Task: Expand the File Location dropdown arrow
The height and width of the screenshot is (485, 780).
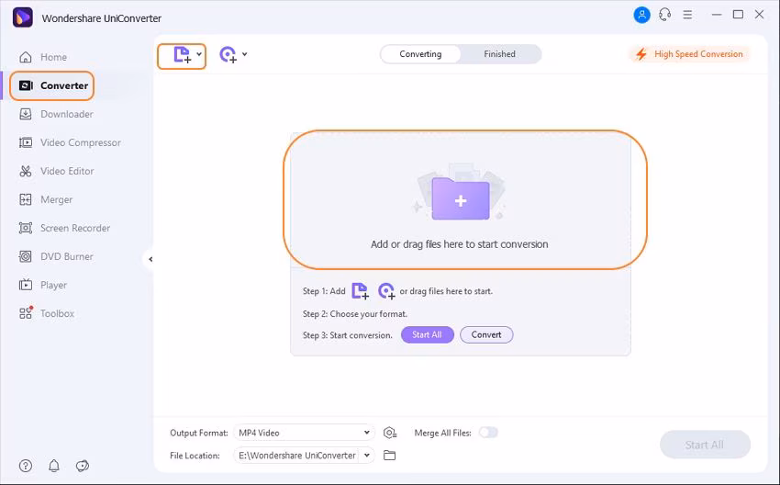Action: pos(367,455)
